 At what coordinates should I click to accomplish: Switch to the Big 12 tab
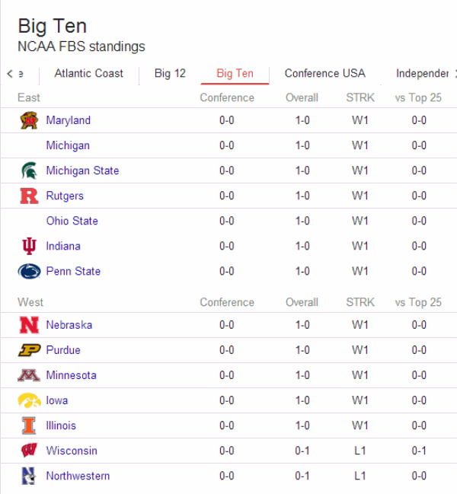[170, 73]
